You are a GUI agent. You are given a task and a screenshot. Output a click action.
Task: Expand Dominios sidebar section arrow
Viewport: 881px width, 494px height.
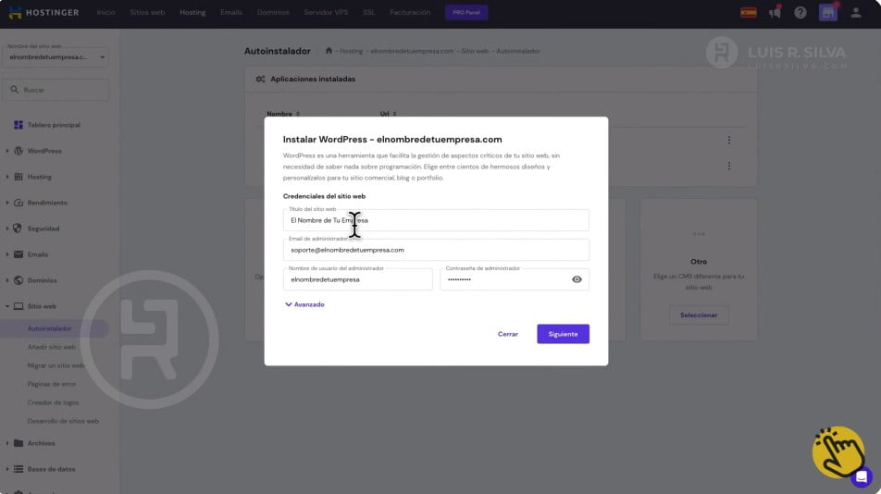(7, 280)
